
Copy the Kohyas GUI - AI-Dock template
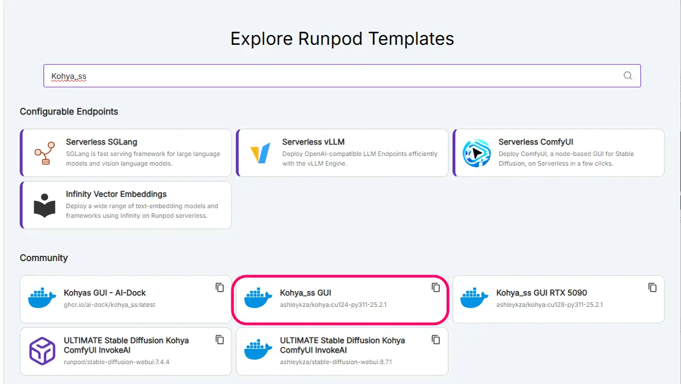point(220,288)
